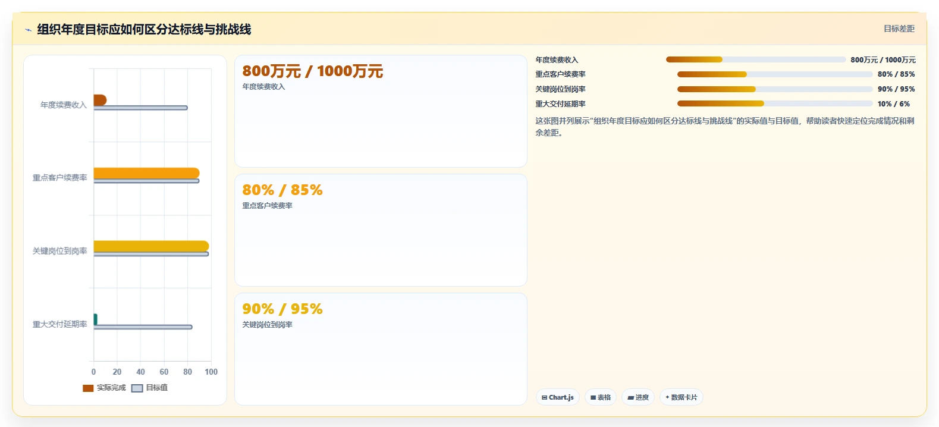
Task: Click the 关键岗位到岗率 progress bar
Action: pos(775,89)
